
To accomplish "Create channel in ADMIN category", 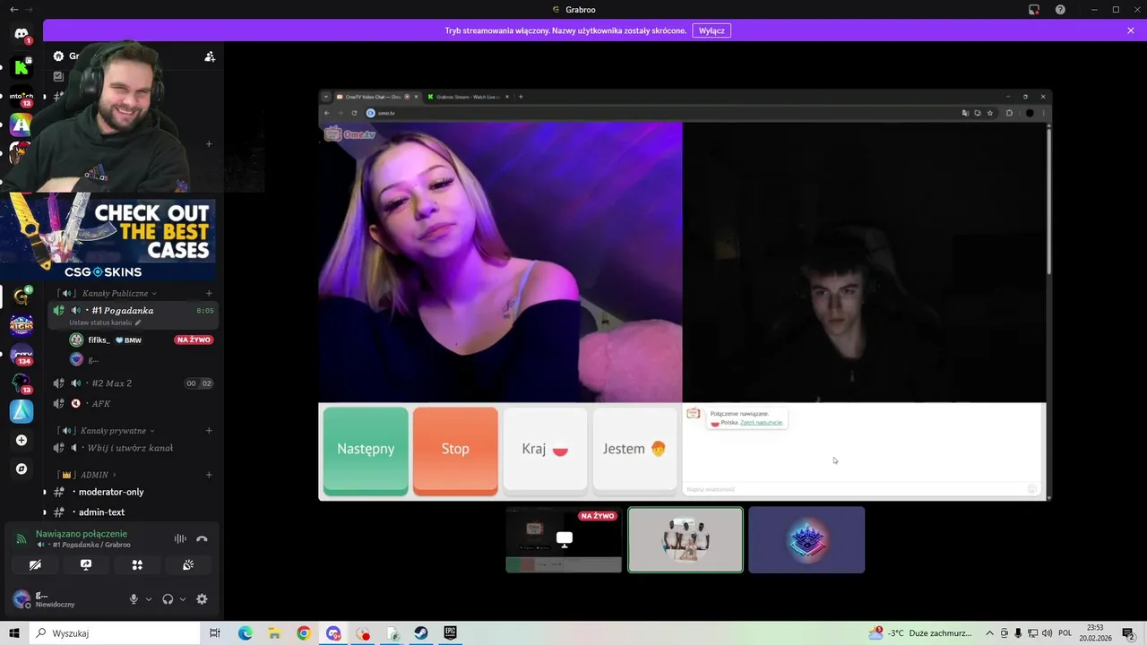I will click(209, 475).
